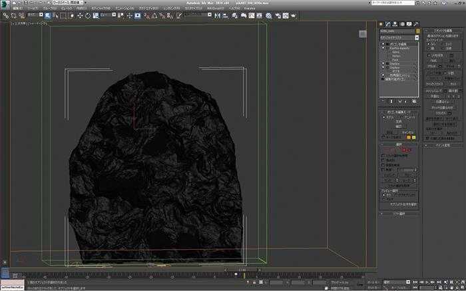Expand the ソフト選択 rollout
Screen dimensions: 466x291
399,214
